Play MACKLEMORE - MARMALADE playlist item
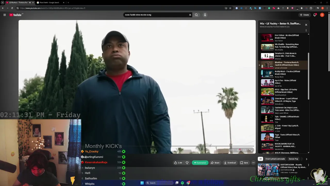The width and height of the screenshot is (330, 186). 283,146
